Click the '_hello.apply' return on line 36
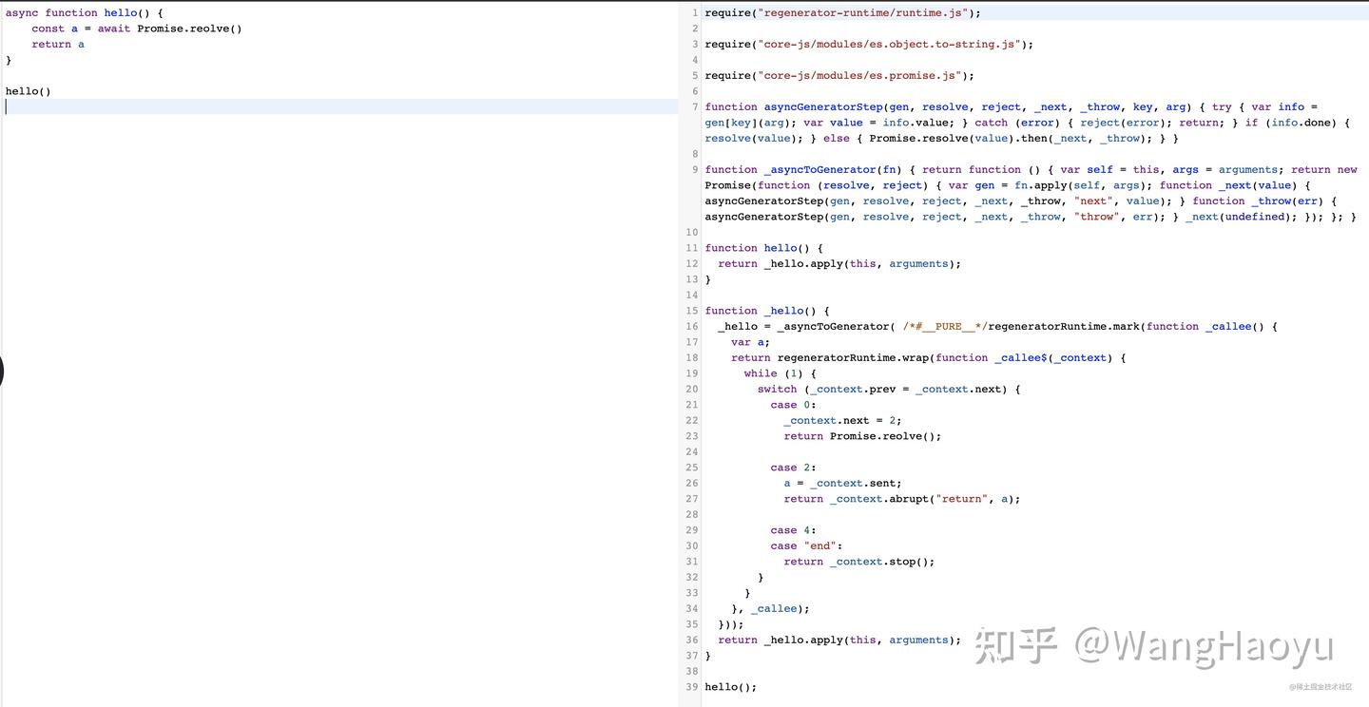Image resolution: width=1369 pixels, height=707 pixels. (839, 640)
